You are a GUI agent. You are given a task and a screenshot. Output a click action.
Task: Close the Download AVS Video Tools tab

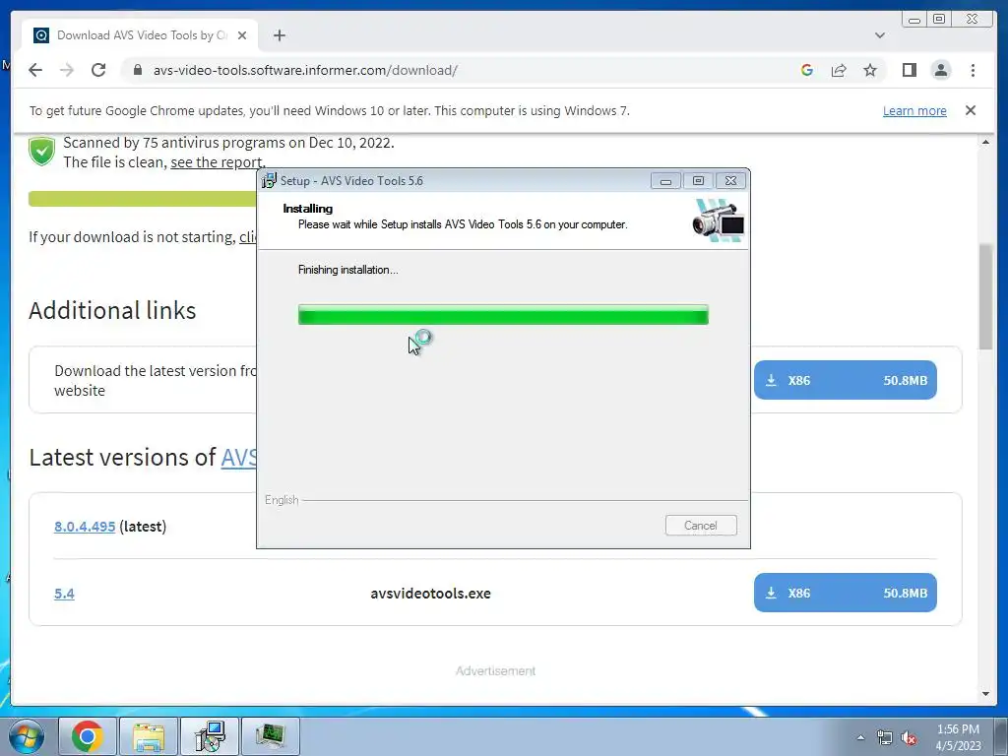point(242,35)
